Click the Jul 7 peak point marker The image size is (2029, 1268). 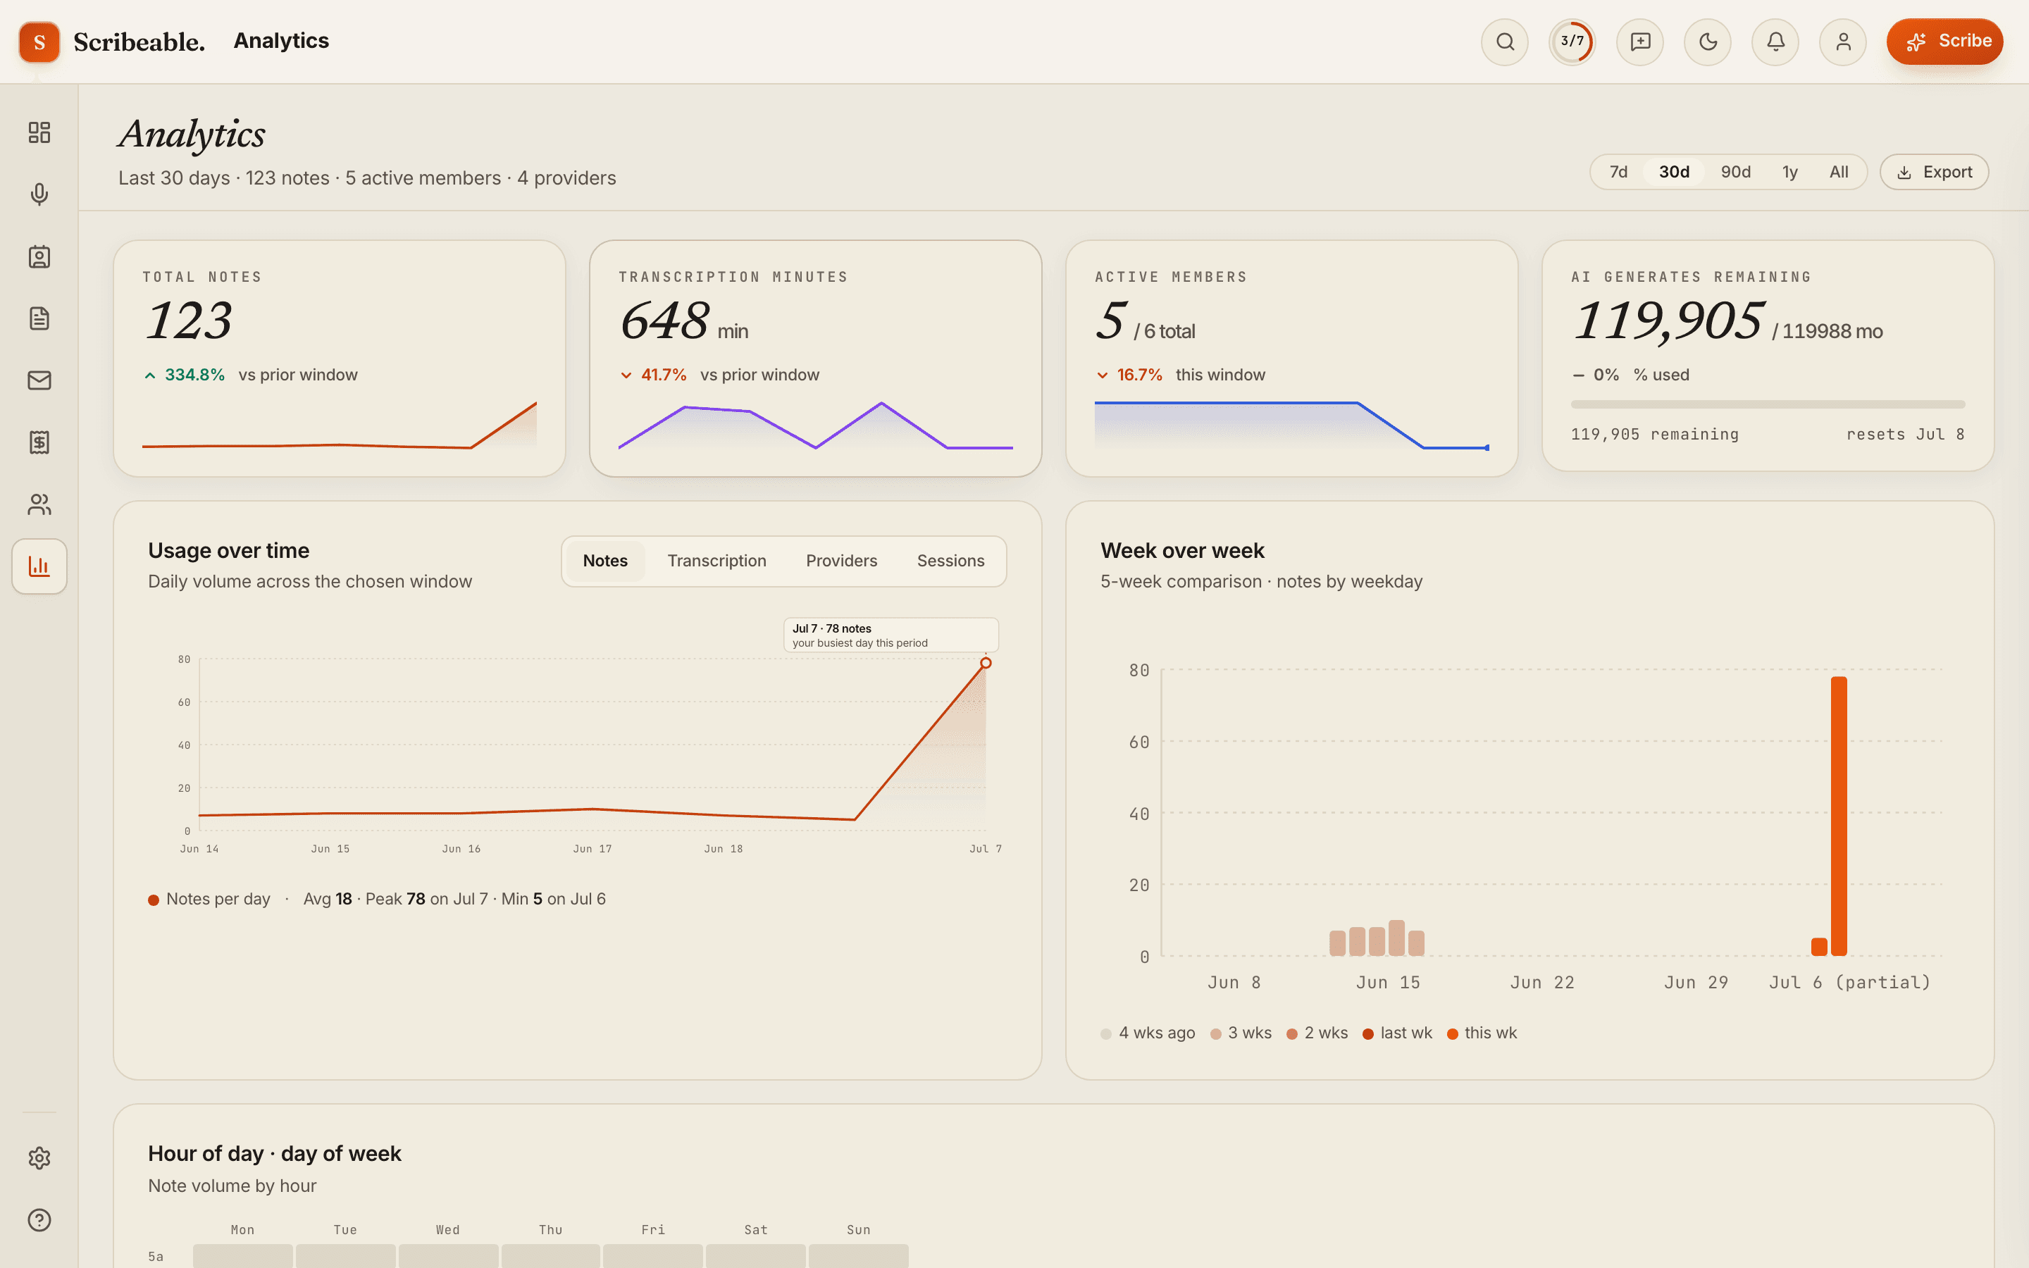point(986,664)
